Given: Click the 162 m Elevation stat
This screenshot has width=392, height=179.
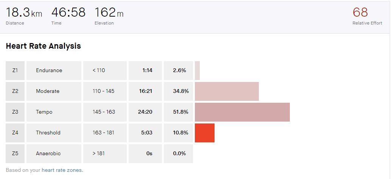Looking at the screenshot, I should click(109, 13).
